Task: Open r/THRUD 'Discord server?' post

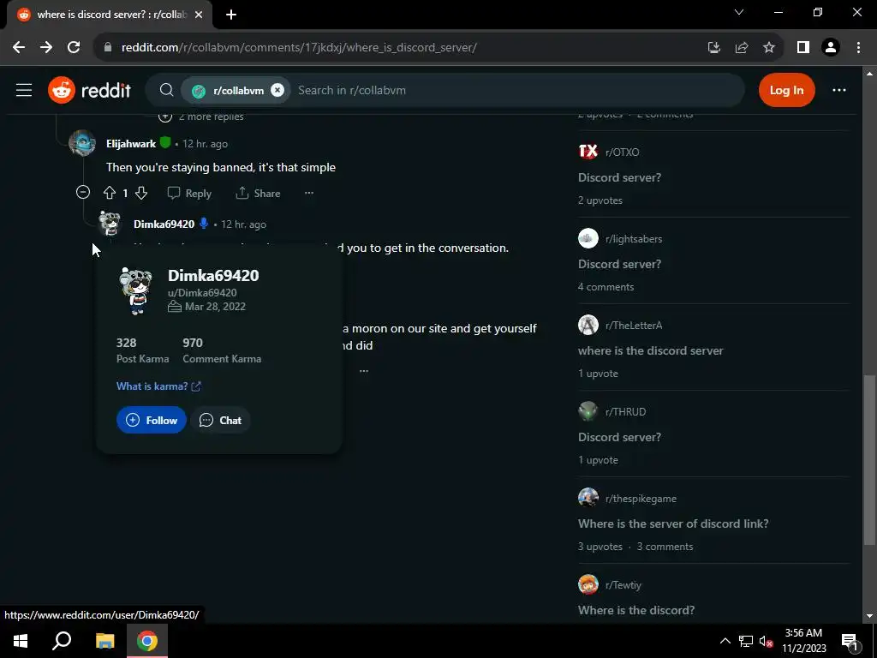Action: click(x=619, y=437)
